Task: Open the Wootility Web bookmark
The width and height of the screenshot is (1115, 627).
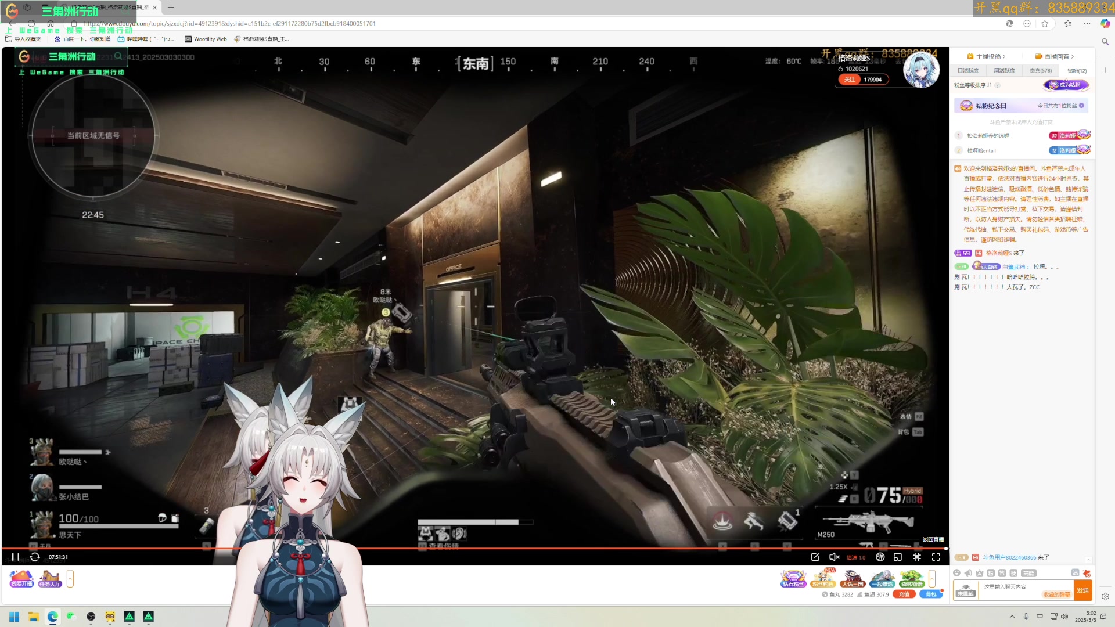Action: [x=206, y=39]
